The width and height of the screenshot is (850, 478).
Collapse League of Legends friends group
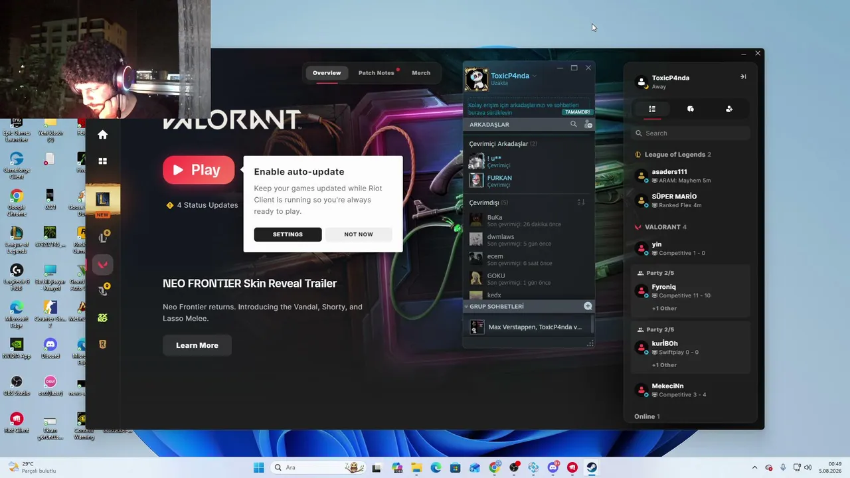(x=673, y=155)
